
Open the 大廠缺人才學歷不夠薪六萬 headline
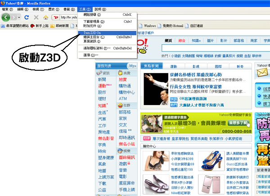(202, 105)
